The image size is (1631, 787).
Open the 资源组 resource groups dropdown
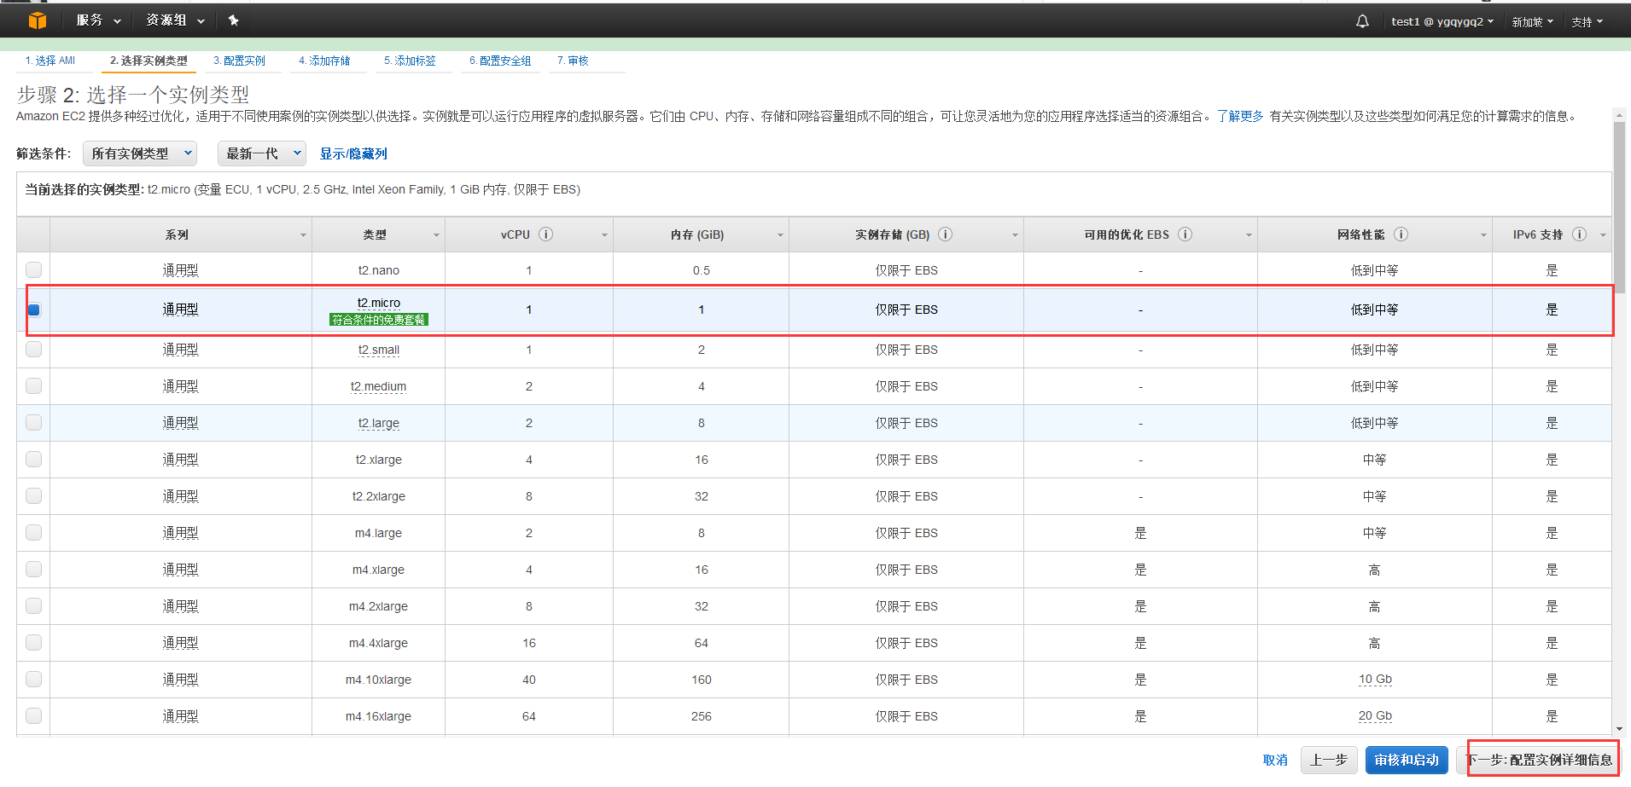click(175, 20)
